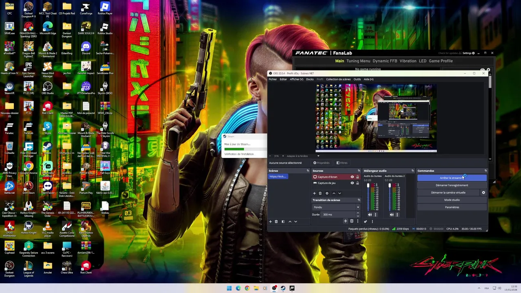
Task: Open Audio du bureau 2 options three-dot menu
Action: pyautogui.click(x=397, y=214)
